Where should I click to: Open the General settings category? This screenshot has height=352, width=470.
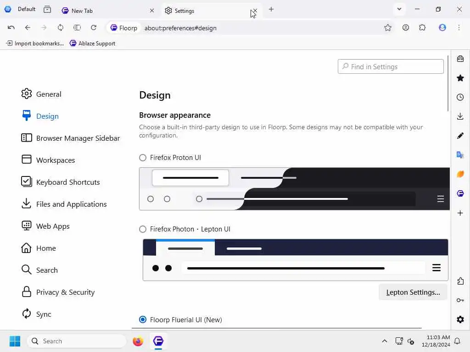pos(41,94)
